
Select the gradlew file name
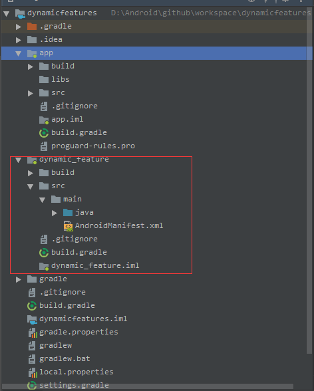click(x=55, y=345)
